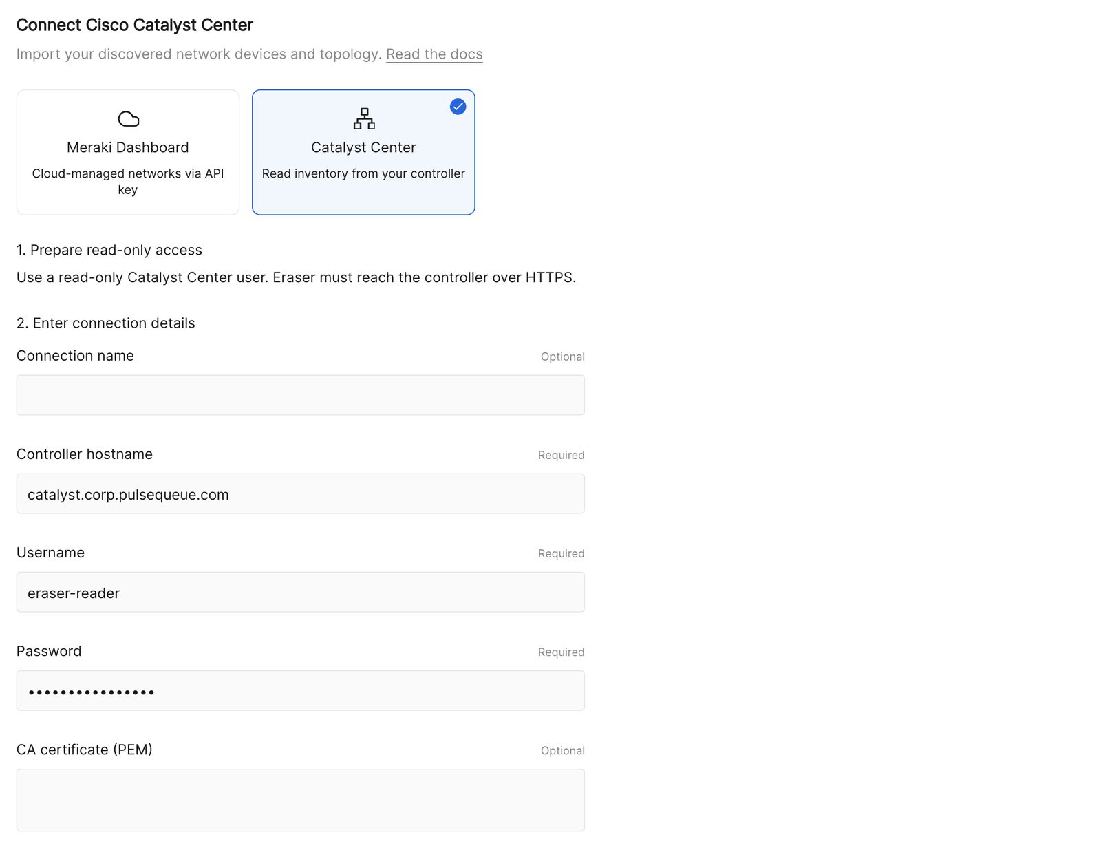Screen dimensions: 1101x850
Task: Click the blue selected checkmark badge
Action: coord(458,107)
